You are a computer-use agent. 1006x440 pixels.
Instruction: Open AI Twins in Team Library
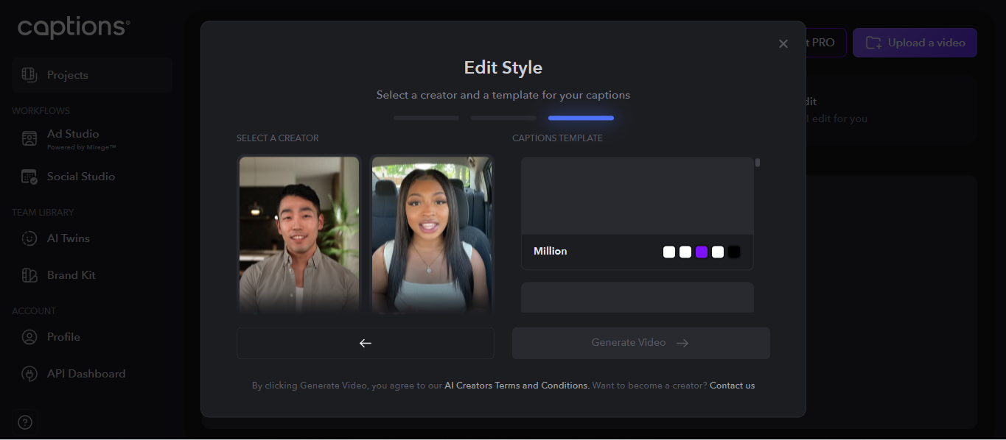68,238
